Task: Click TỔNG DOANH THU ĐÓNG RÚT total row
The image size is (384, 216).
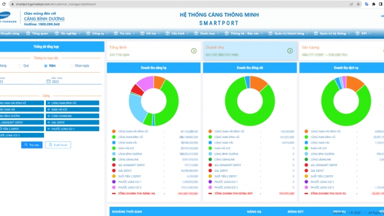Action: pyautogui.click(x=251, y=194)
